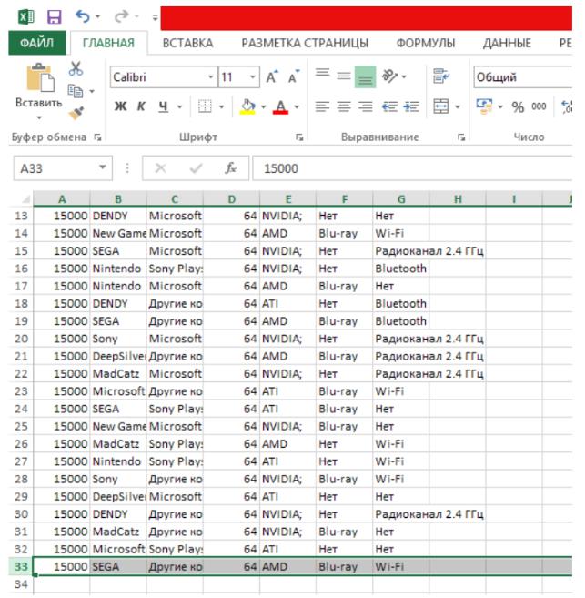Viewport: 585px width, 598px height.
Task: Open underline style dropdown arrow
Action: tap(179, 106)
